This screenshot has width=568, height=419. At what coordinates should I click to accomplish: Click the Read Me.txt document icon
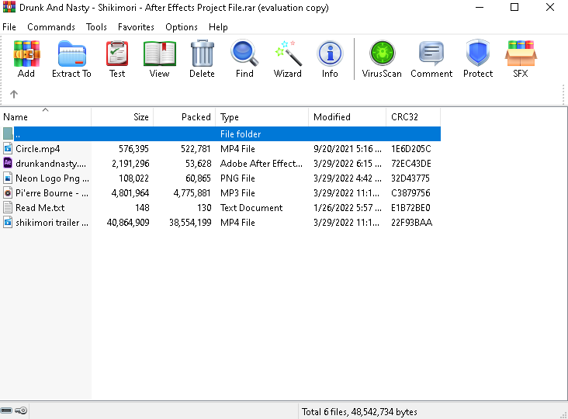[x=8, y=207]
